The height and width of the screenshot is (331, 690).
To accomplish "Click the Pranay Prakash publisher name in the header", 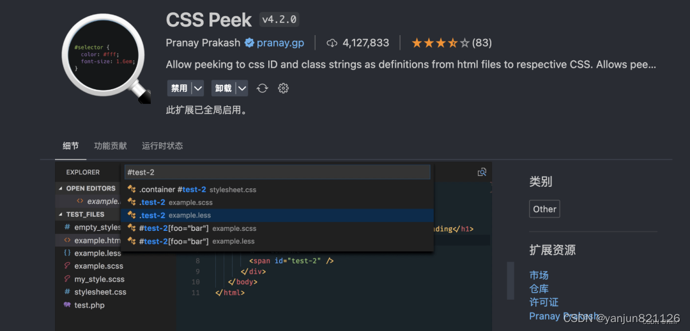I will coord(203,43).
